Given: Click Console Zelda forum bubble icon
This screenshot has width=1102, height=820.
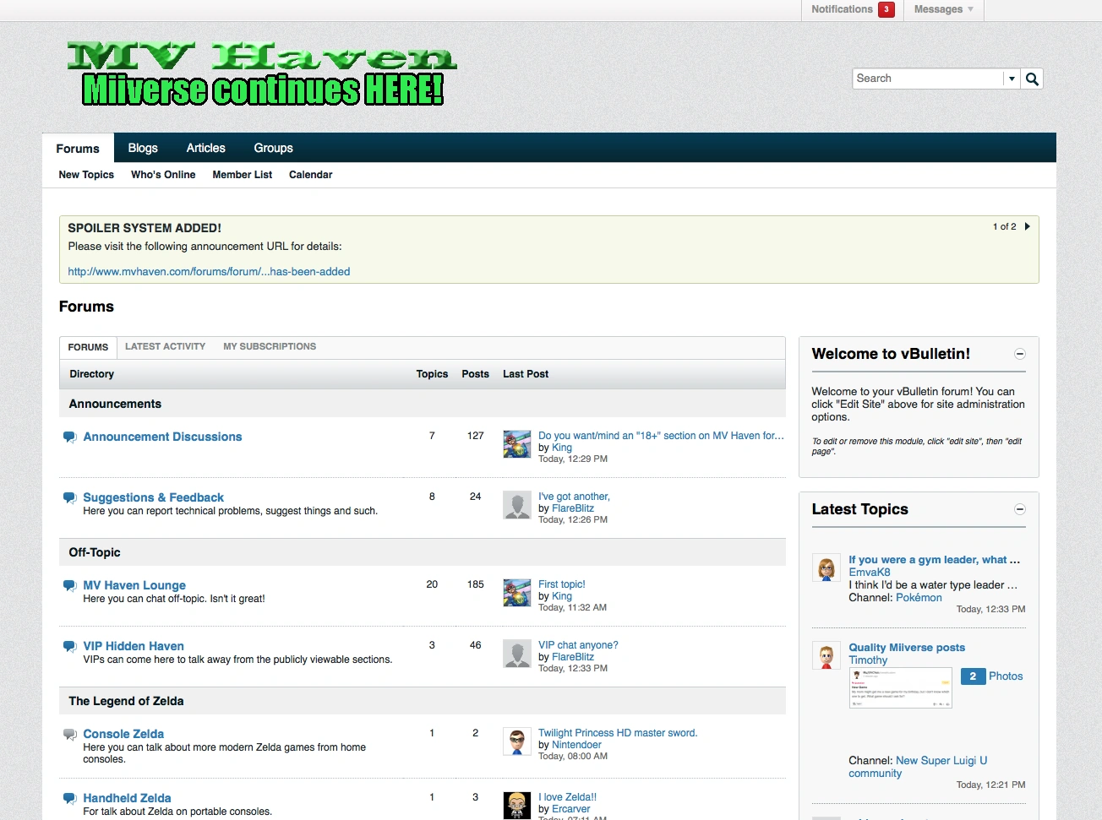Looking at the screenshot, I should click(70, 735).
